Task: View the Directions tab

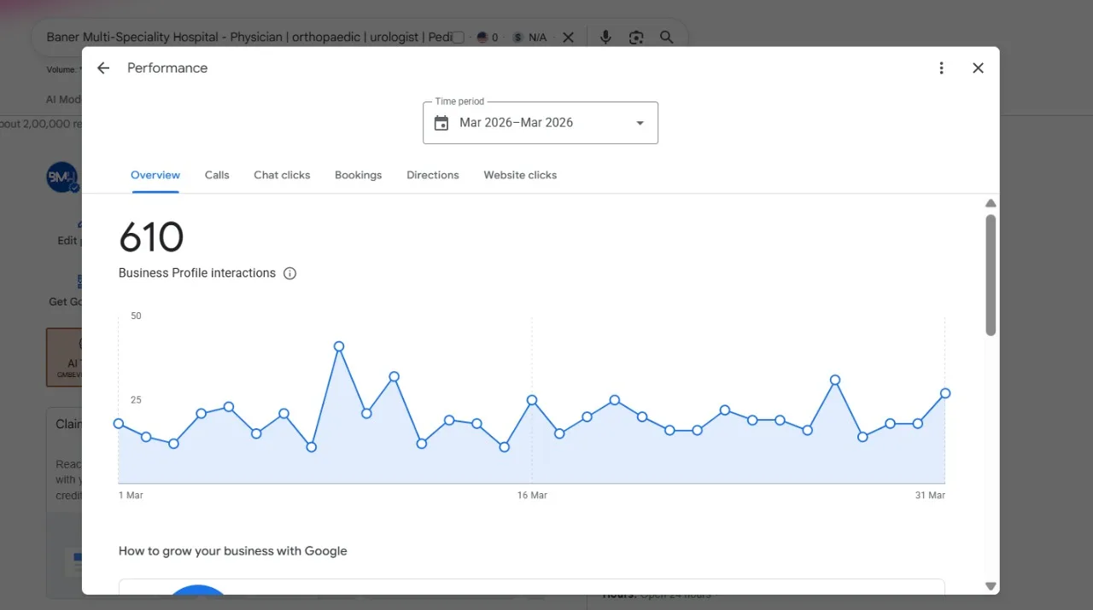Action: (433, 175)
